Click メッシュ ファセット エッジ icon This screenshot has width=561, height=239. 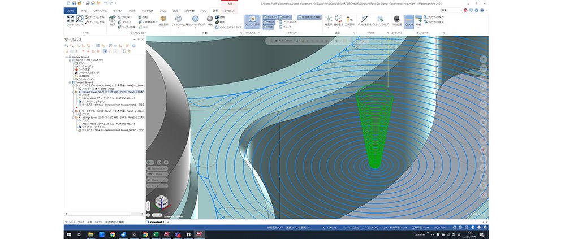pos(217,27)
